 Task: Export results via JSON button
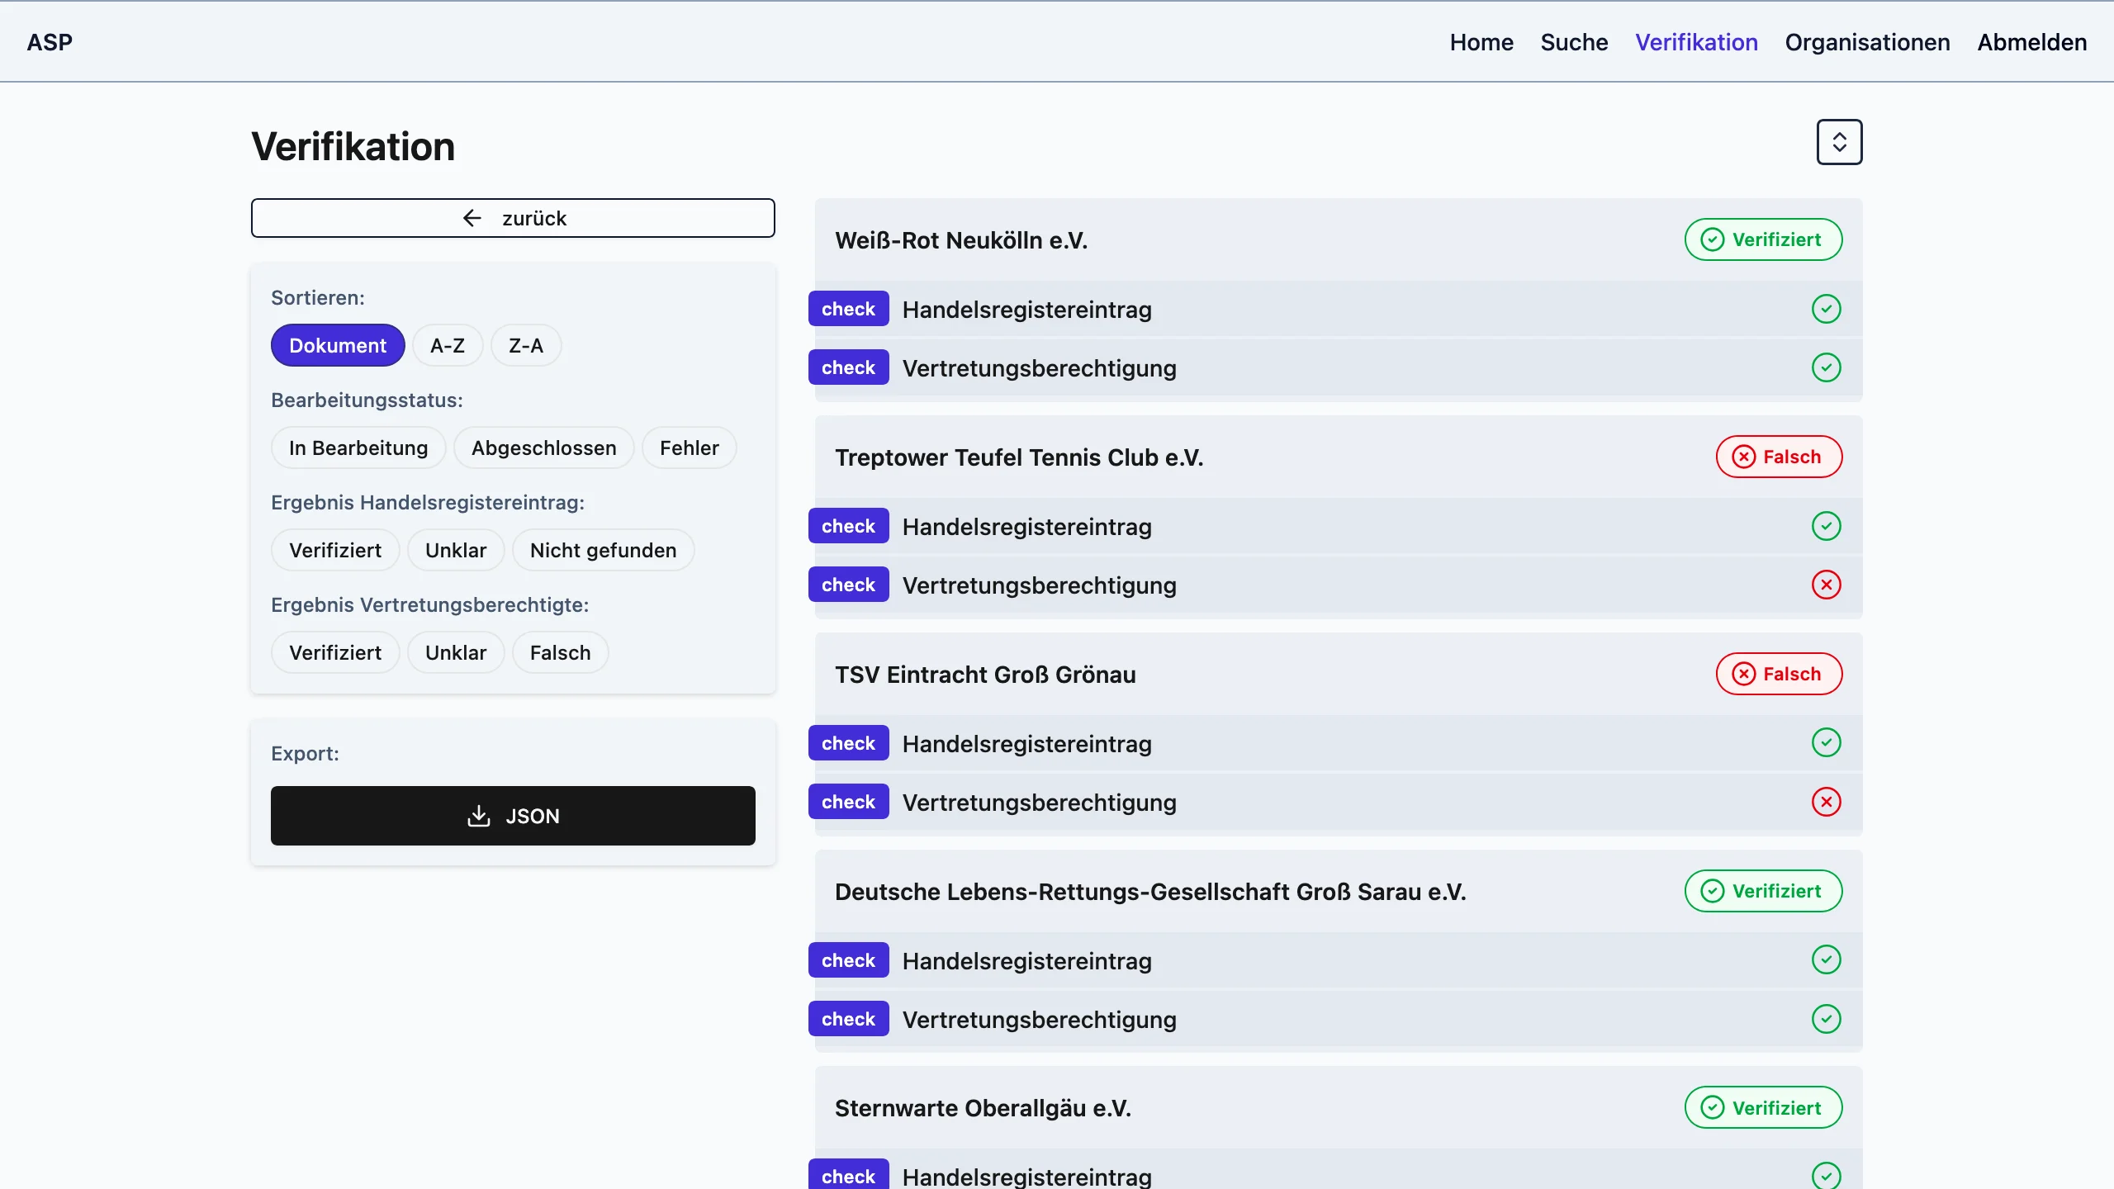click(513, 816)
